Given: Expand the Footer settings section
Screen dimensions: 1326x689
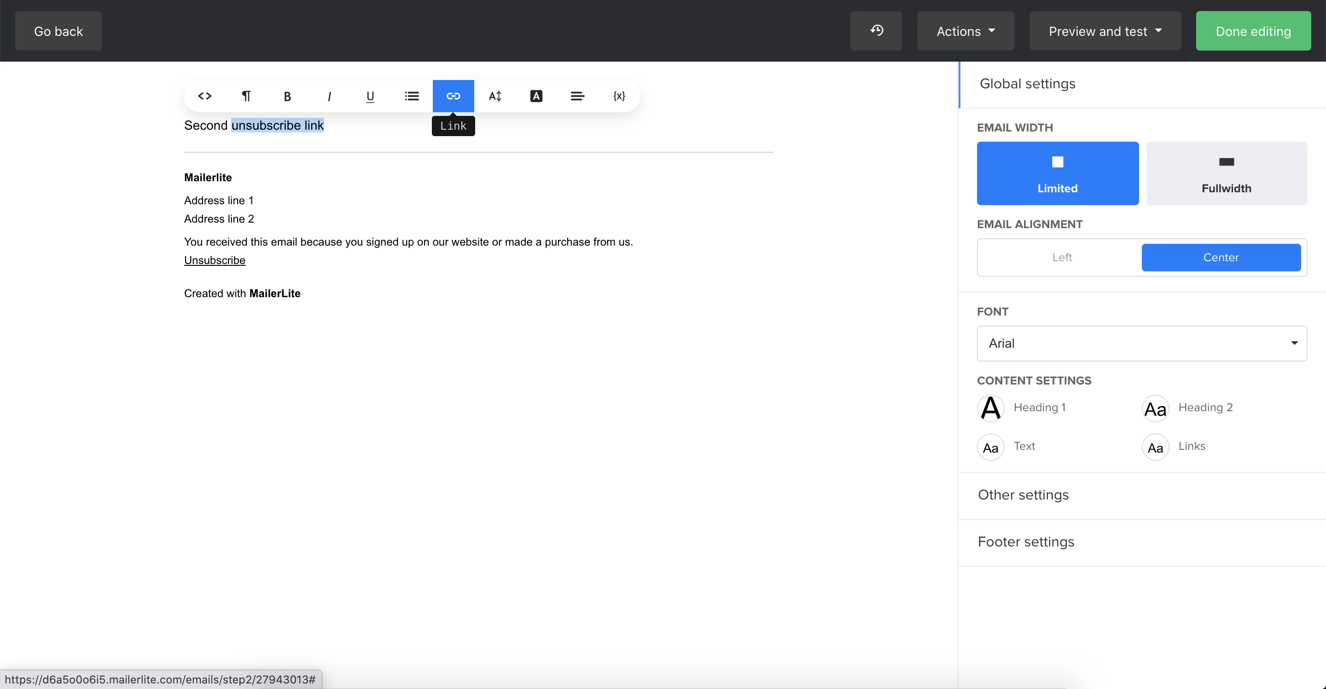Looking at the screenshot, I should click(x=1025, y=541).
